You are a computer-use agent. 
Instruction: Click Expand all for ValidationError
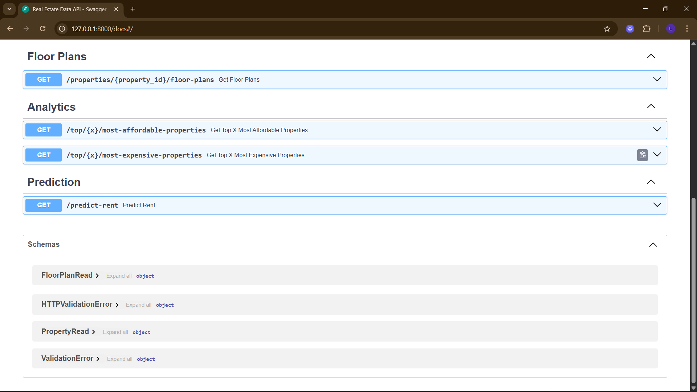[x=119, y=359]
